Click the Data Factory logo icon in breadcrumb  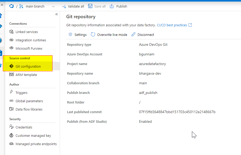[x=11, y=6]
